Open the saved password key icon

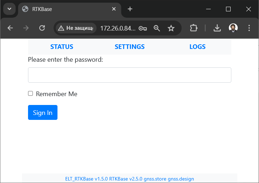coord(143,28)
